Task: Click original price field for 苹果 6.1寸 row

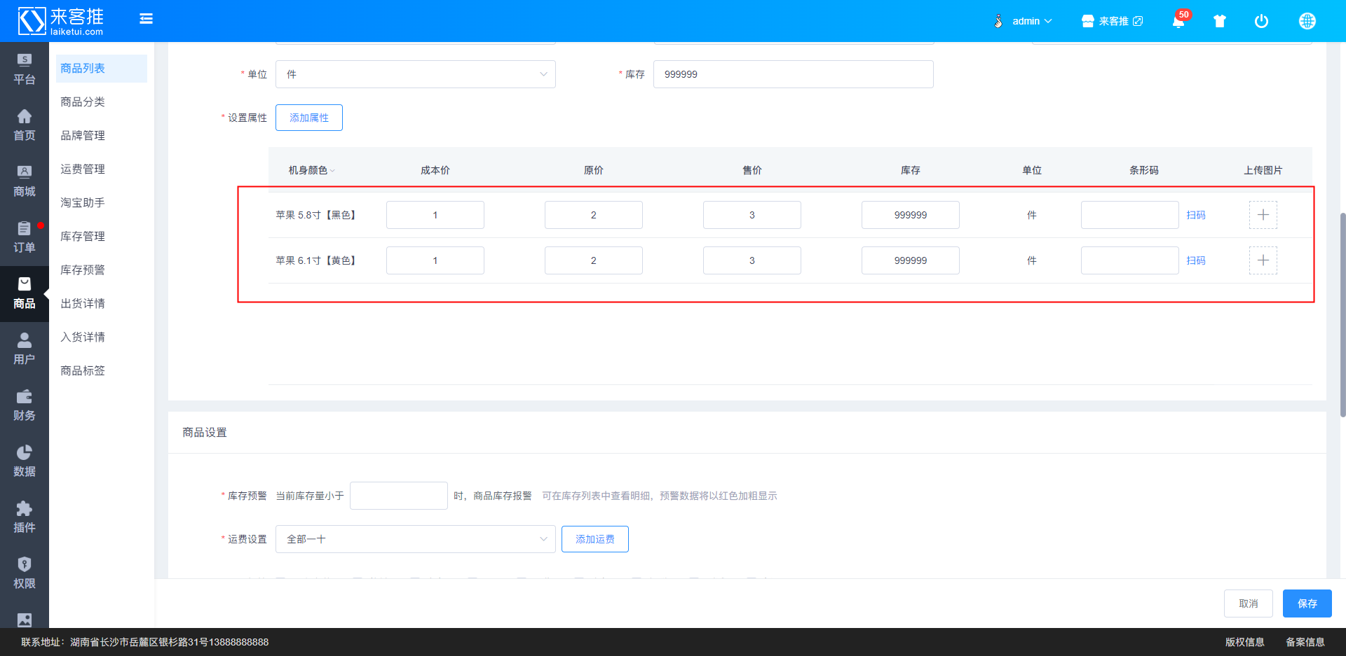Action: [x=594, y=260]
